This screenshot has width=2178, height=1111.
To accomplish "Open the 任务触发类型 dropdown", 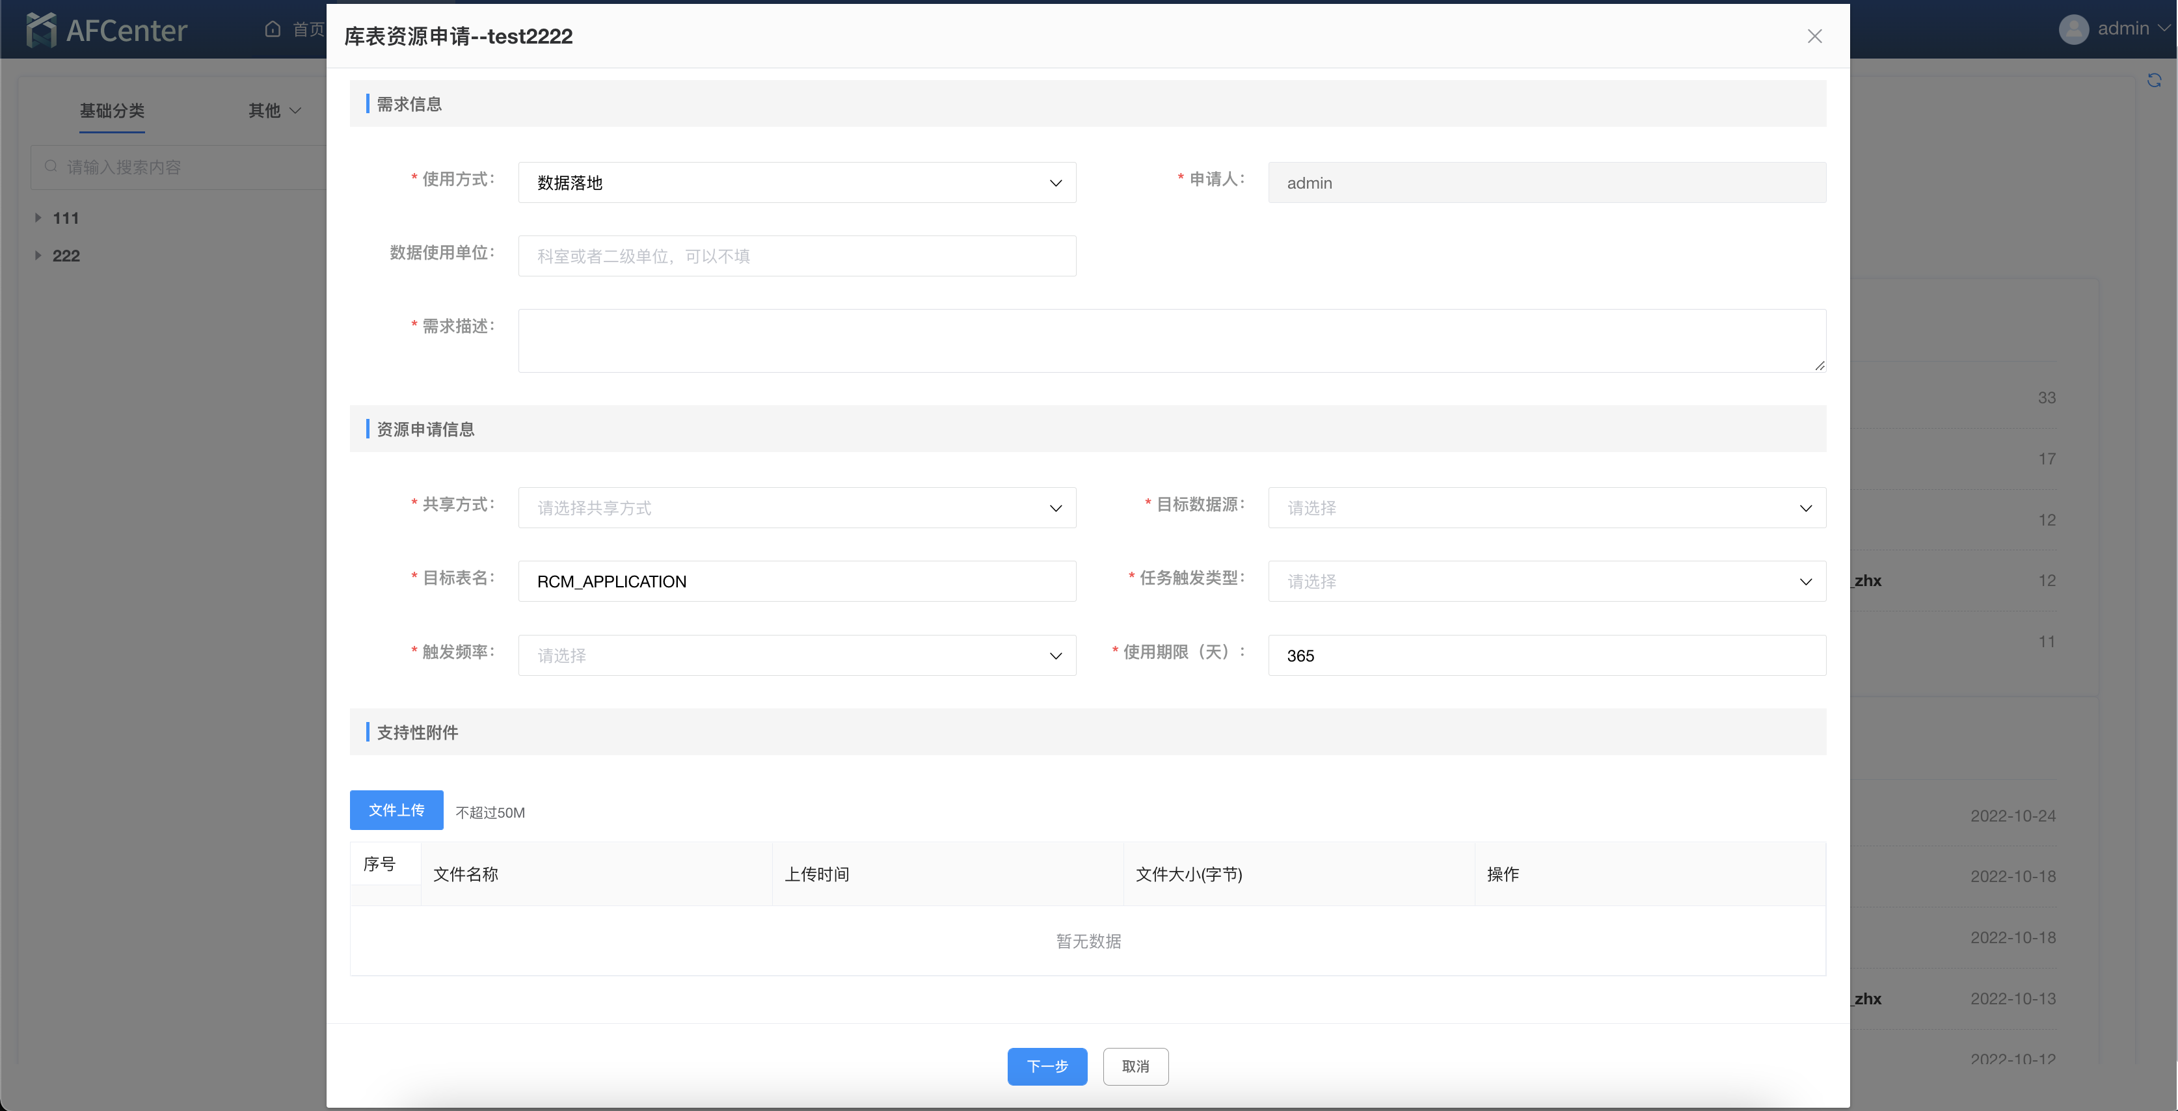I will click(1546, 582).
